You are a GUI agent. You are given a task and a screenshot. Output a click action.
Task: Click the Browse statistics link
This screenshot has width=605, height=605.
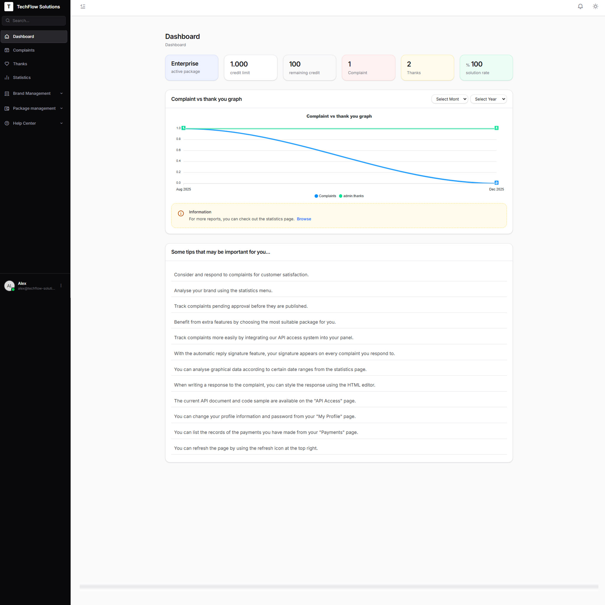coord(304,219)
